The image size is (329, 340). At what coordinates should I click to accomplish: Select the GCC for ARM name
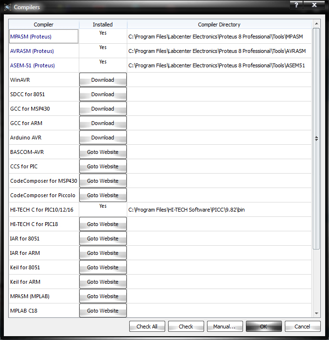(26, 123)
